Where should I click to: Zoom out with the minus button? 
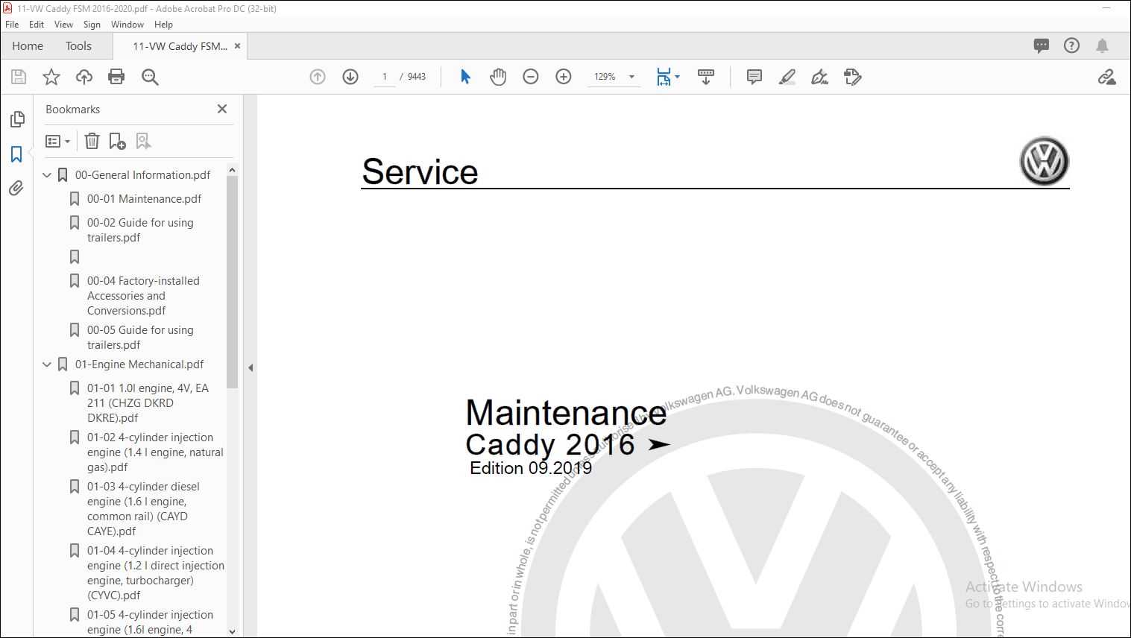tap(531, 77)
